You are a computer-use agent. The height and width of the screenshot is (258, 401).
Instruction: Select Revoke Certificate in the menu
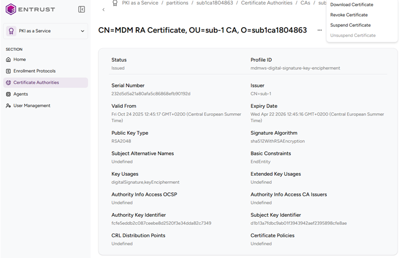[x=349, y=15]
